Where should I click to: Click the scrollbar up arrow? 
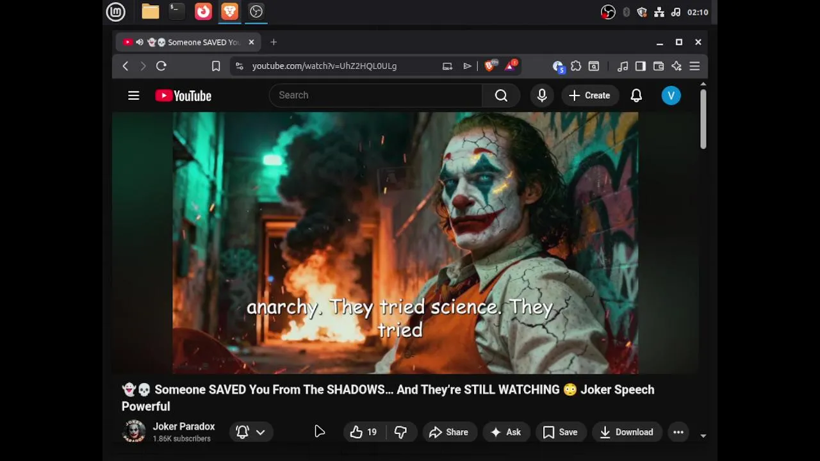(703, 85)
